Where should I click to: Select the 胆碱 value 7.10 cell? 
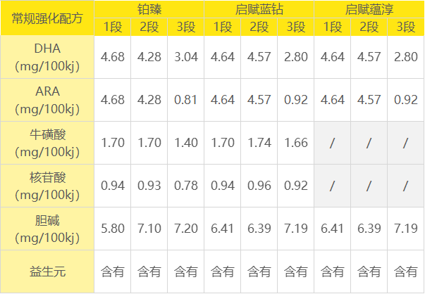[149, 229]
